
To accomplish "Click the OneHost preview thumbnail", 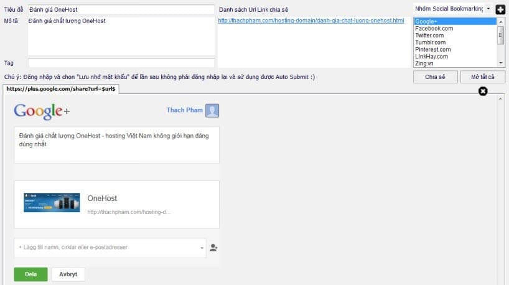I will [x=52, y=203].
